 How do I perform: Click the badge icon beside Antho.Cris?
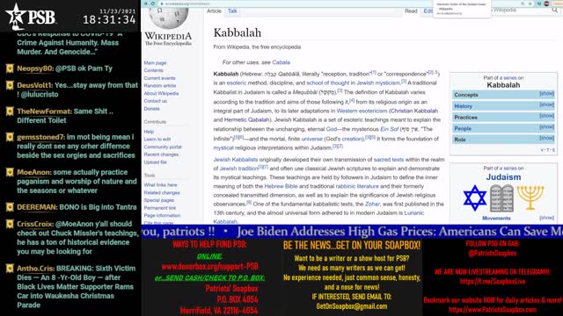(x=10, y=269)
